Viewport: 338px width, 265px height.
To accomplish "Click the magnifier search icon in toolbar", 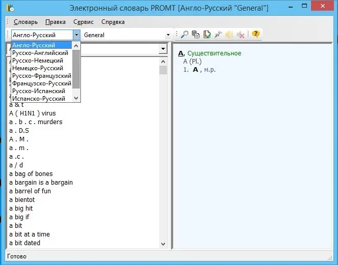I will (x=184, y=35).
